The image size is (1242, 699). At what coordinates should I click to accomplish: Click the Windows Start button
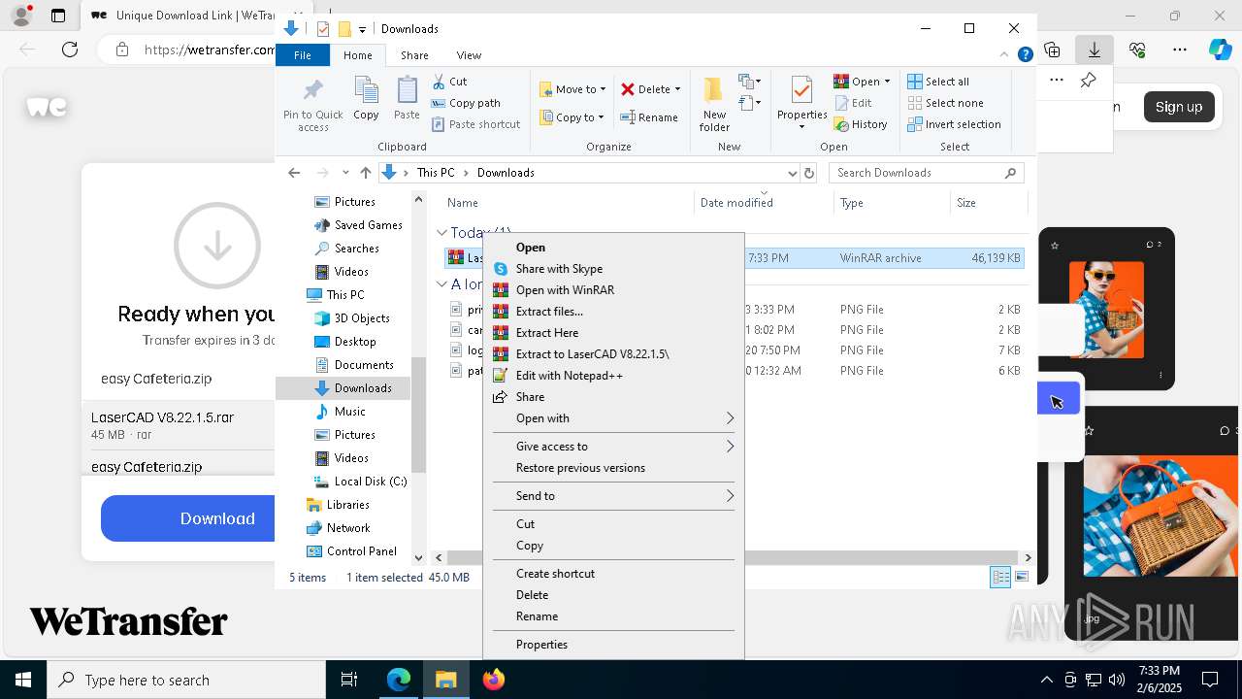[x=23, y=680]
